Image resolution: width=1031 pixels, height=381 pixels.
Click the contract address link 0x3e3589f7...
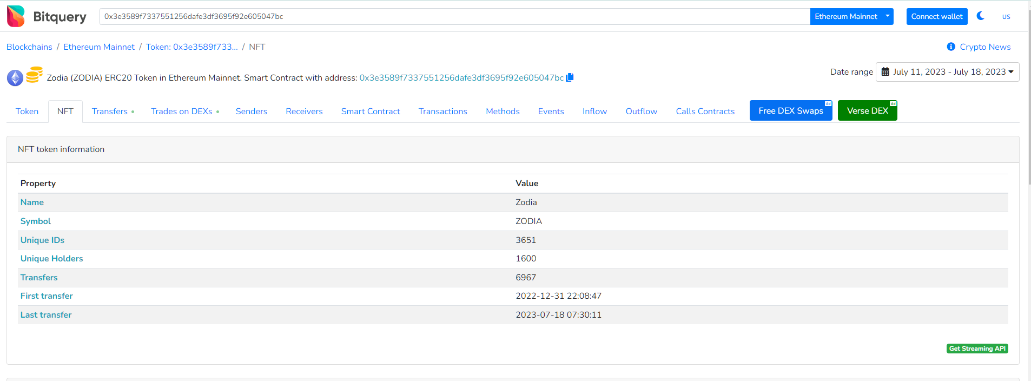click(x=461, y=78)
